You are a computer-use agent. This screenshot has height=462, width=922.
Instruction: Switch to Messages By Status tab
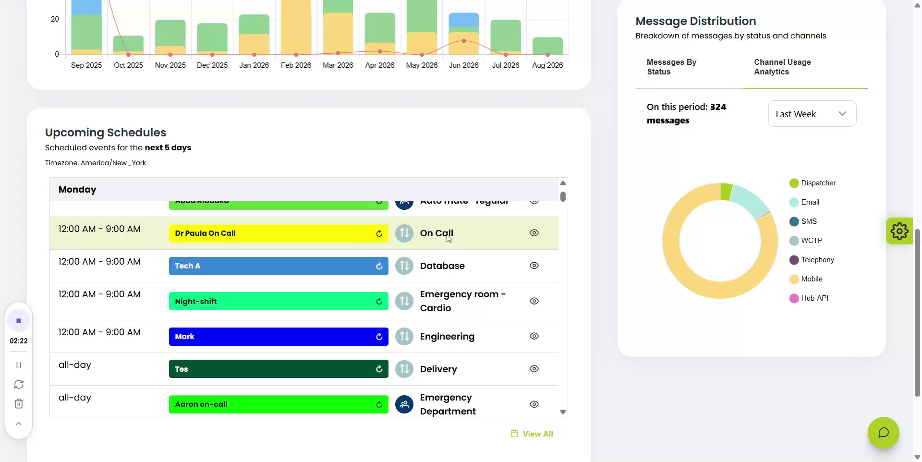tap(671, 67)
